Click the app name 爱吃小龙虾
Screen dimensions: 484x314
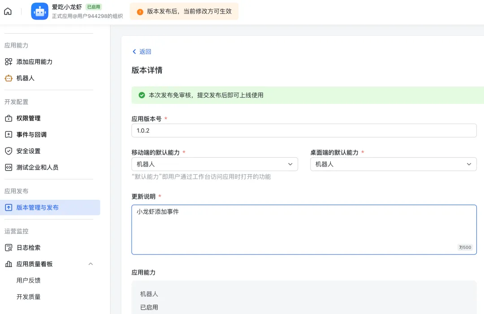point(67,7)
